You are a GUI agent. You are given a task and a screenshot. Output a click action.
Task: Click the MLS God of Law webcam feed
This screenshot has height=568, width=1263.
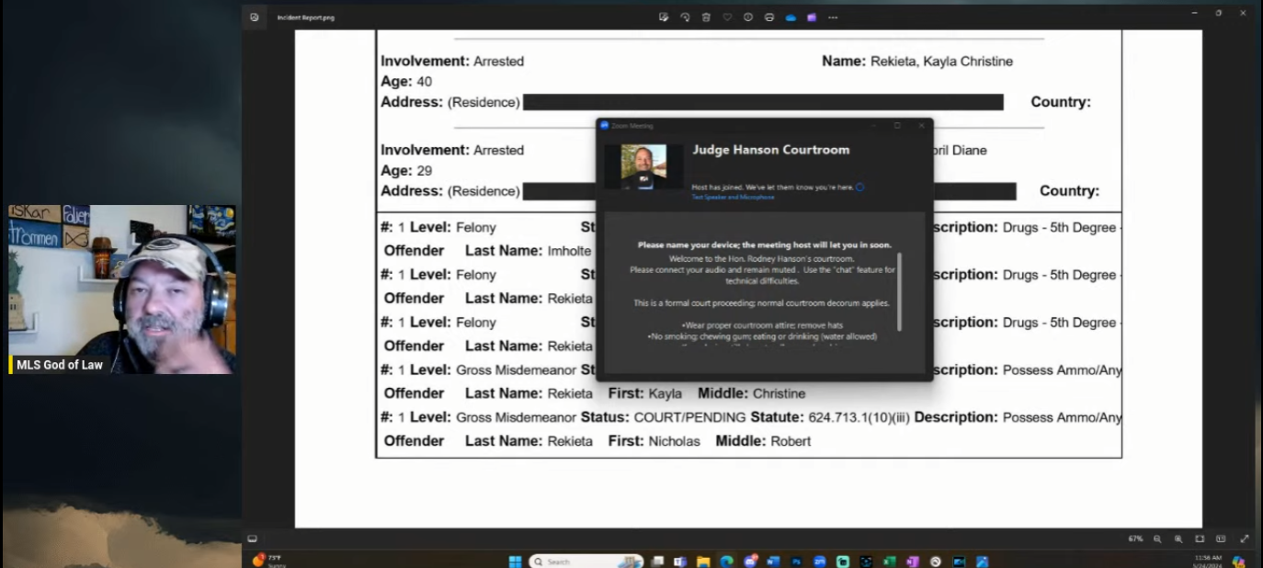click(121, 290)
